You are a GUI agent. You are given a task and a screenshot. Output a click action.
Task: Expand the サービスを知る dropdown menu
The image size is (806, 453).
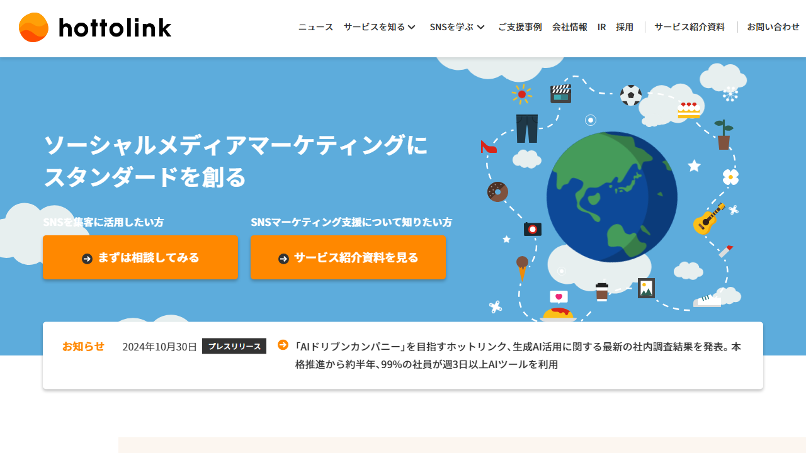click(380, 27)
